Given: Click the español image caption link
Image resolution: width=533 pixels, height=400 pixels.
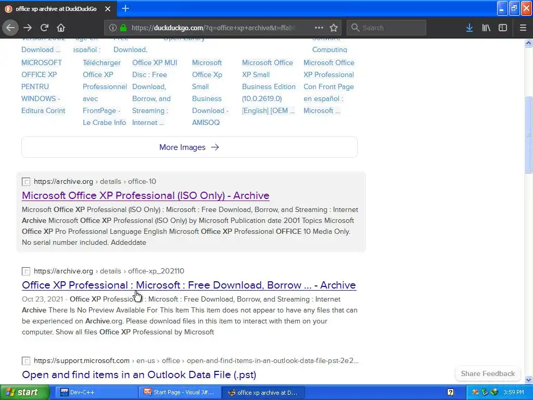Looking at the screenshot, I should [87, 49].
